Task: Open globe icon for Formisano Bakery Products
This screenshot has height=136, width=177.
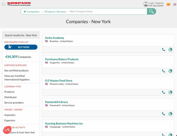Action: pos(170,71)
